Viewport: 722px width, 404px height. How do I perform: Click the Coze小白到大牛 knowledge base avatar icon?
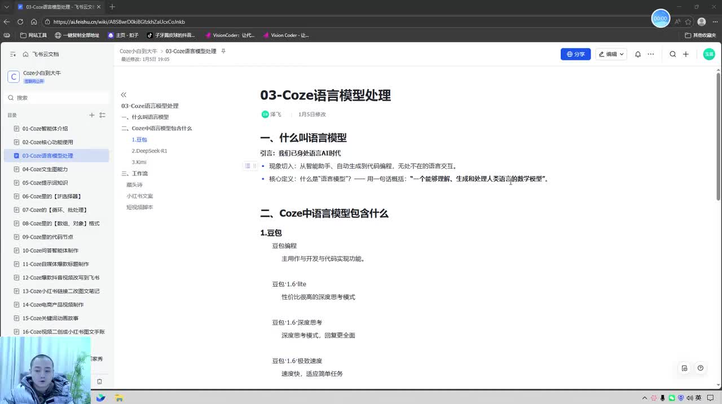pyautogui.click(x=14, y=77)
